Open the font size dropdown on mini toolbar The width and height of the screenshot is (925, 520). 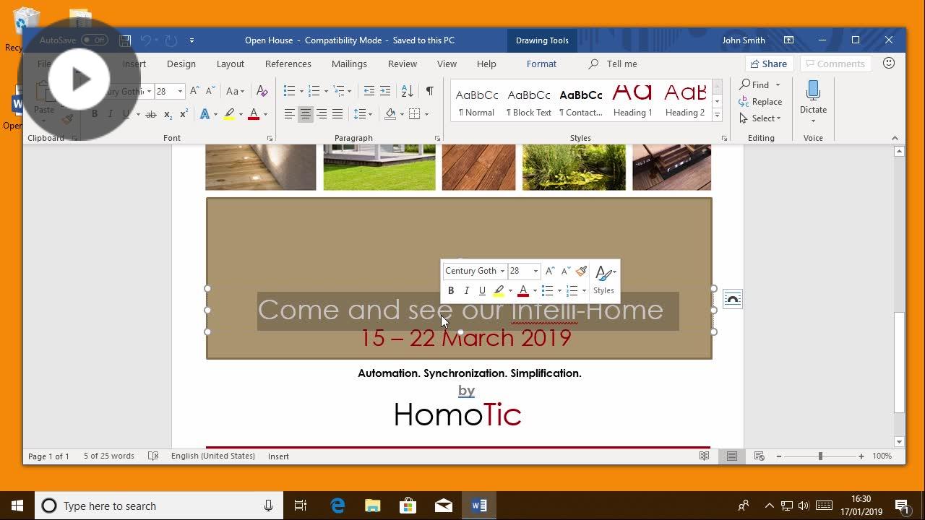click(535, 271)
